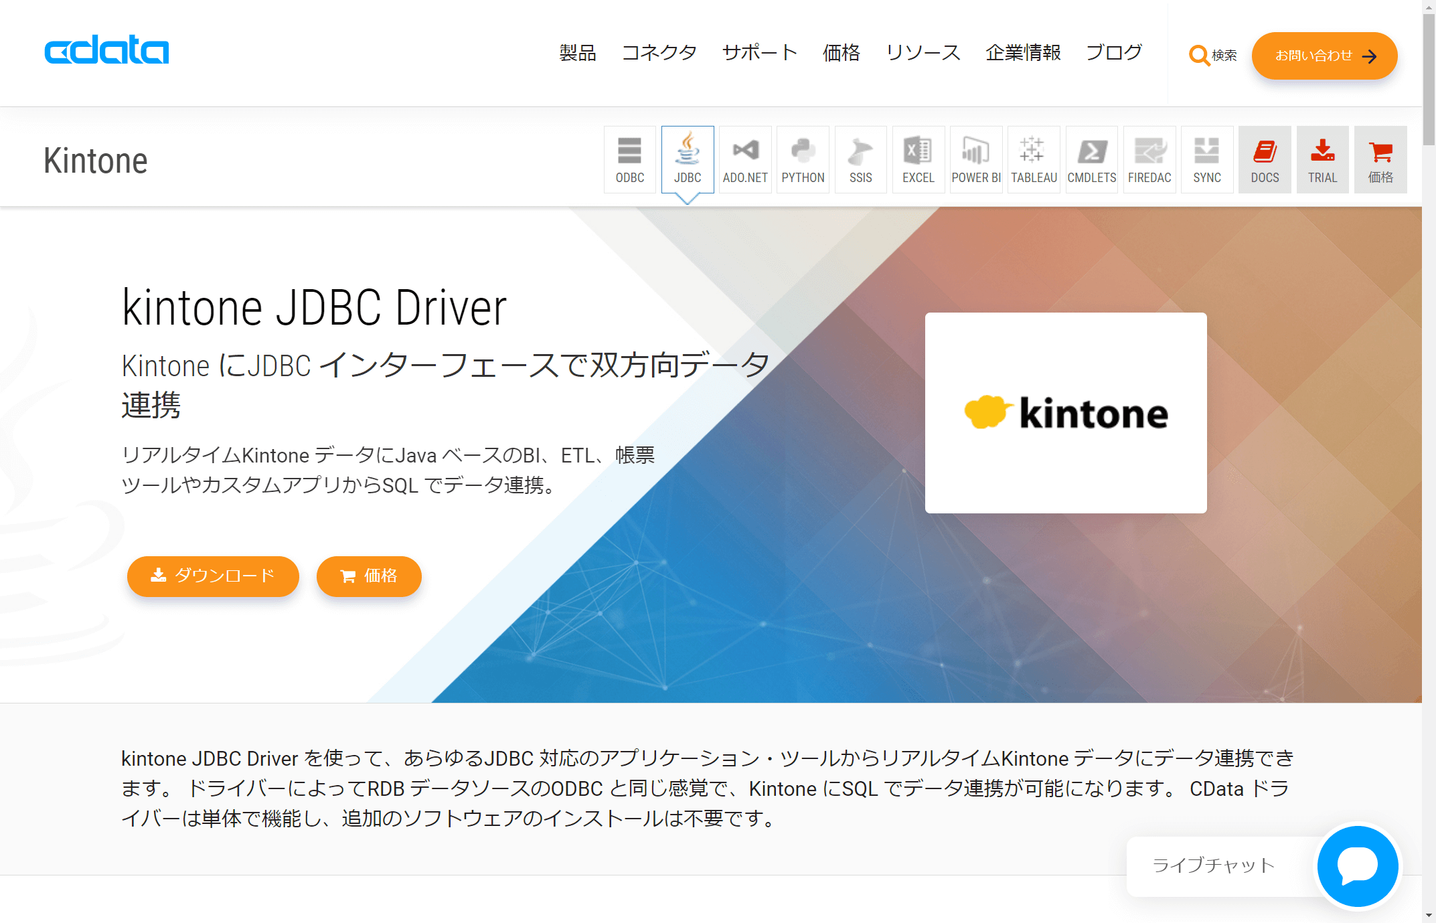The width and height of the screenshot is (1436, 923).
Task: Open the Excel add-in icon
Action: pyautogui.click(x=918, y=160)
